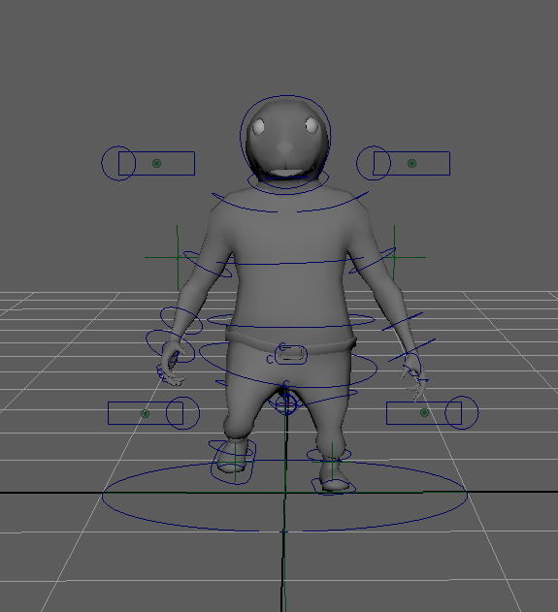Click circle handle of slider box beside the raised knee
558x612 pixels.
[182, 413]
